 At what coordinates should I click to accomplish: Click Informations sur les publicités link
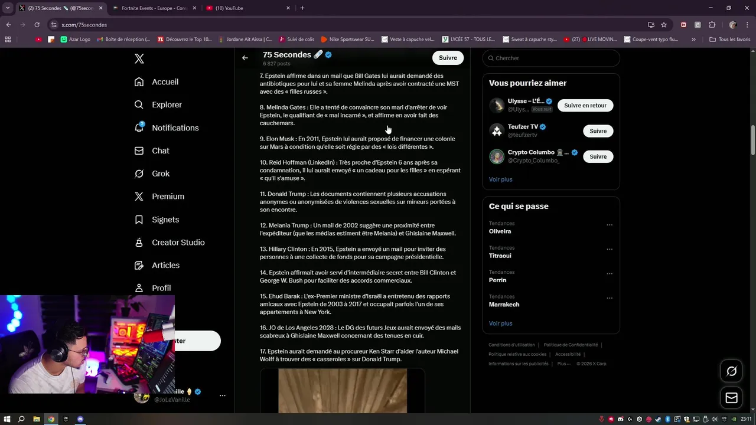(519, 364)
